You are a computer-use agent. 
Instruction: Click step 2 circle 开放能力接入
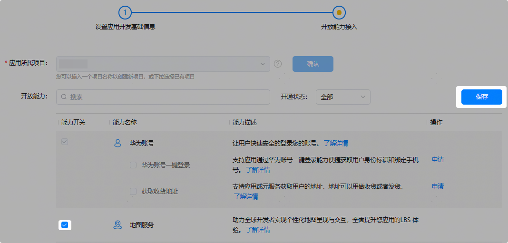click(339, 13)
